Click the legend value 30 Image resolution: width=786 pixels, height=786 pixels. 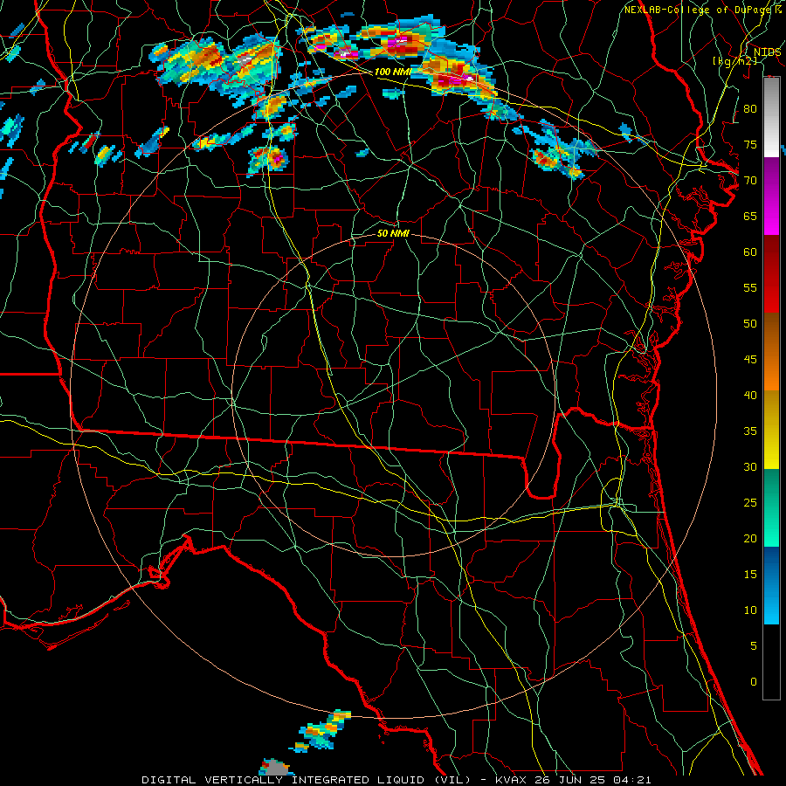[750, 466]
